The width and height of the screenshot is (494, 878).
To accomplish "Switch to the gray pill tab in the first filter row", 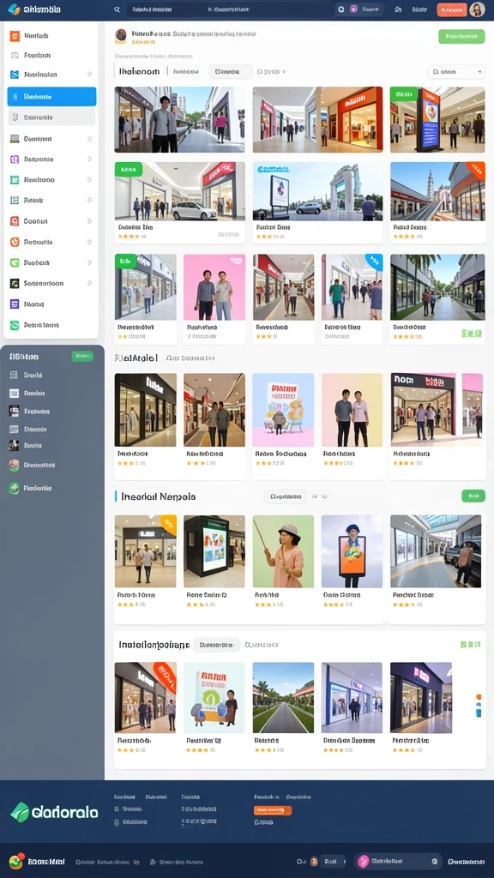I will (230, 72).
